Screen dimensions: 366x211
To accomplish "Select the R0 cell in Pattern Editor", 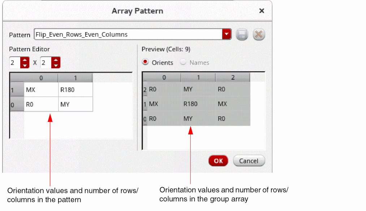I will tap(41, 104).
